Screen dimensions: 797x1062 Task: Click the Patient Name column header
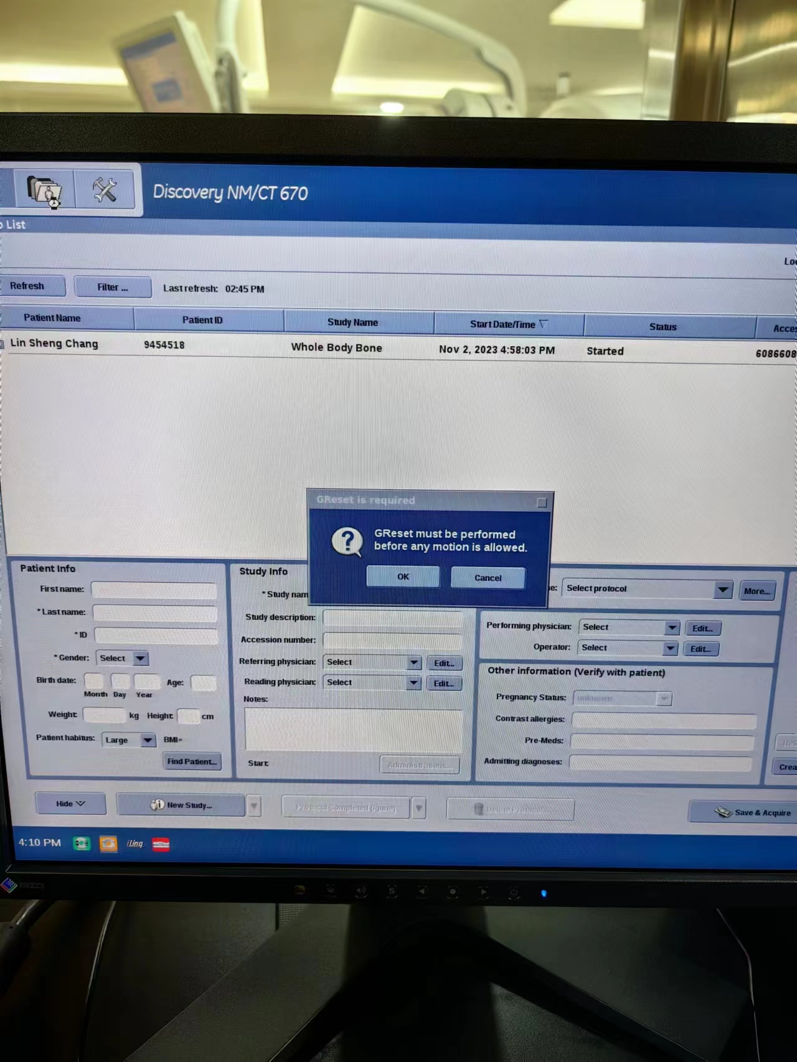52,318
